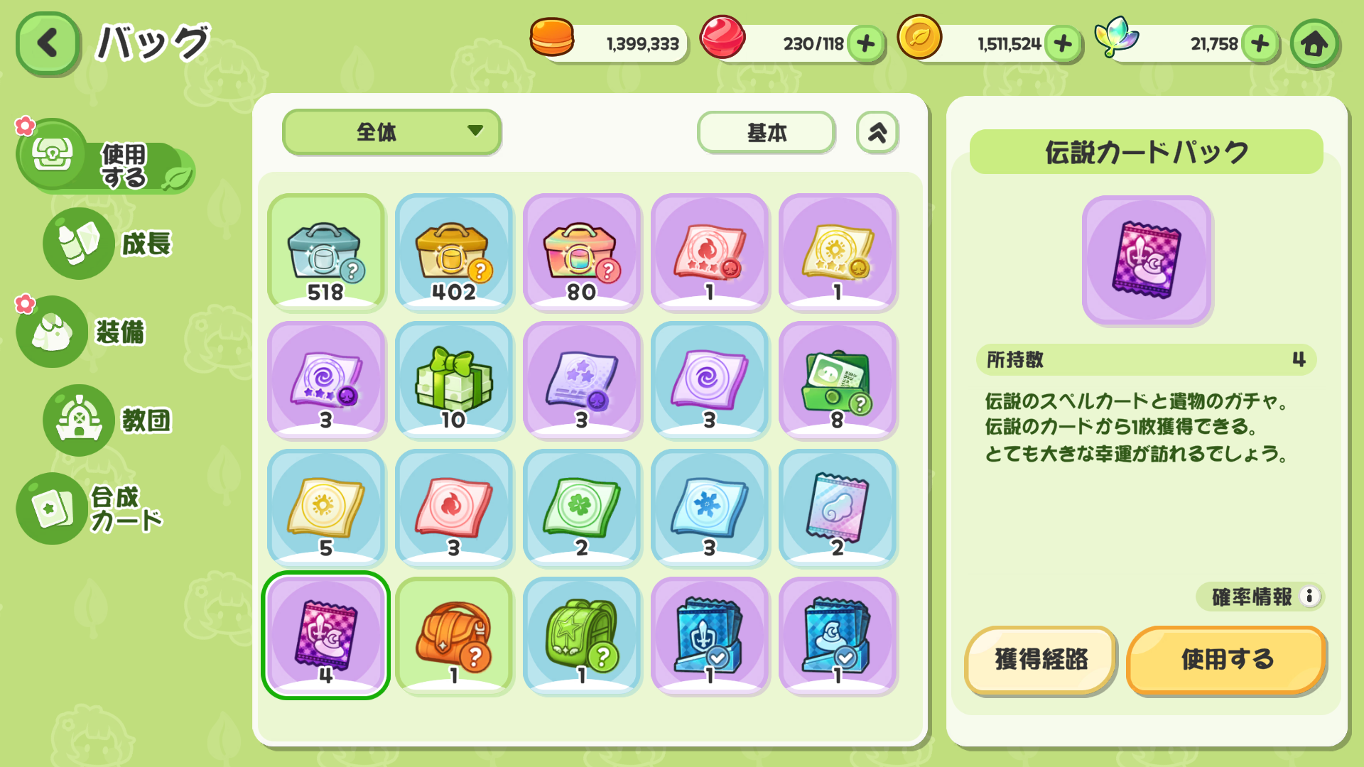
Task: Select the green backpack item
Action: (582, 636)
